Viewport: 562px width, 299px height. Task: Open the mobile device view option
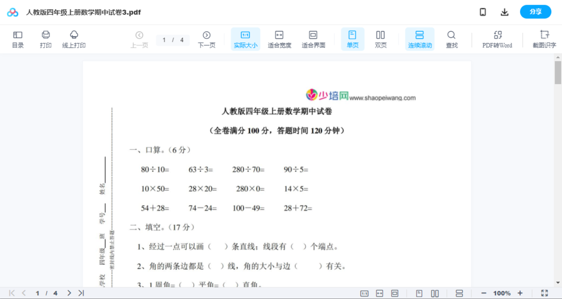click(x=483, y=12)
